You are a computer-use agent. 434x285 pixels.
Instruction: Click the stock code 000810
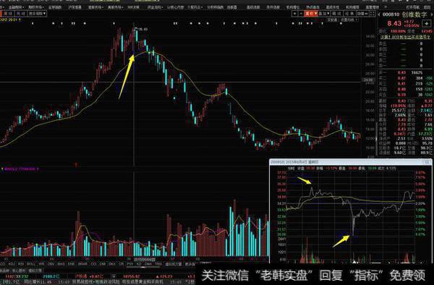coord(391,14)
